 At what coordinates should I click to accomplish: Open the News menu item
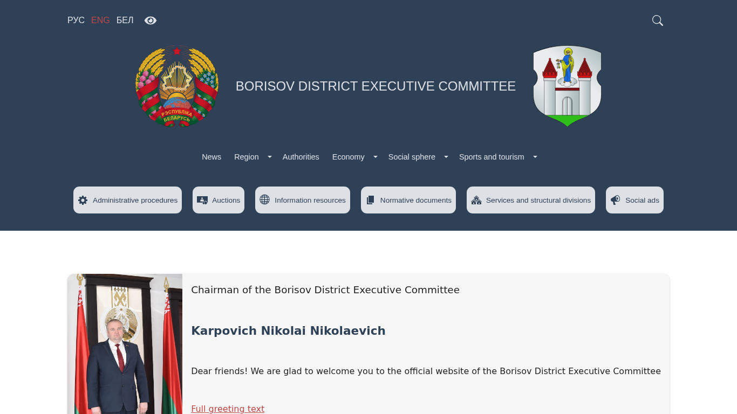211,157
